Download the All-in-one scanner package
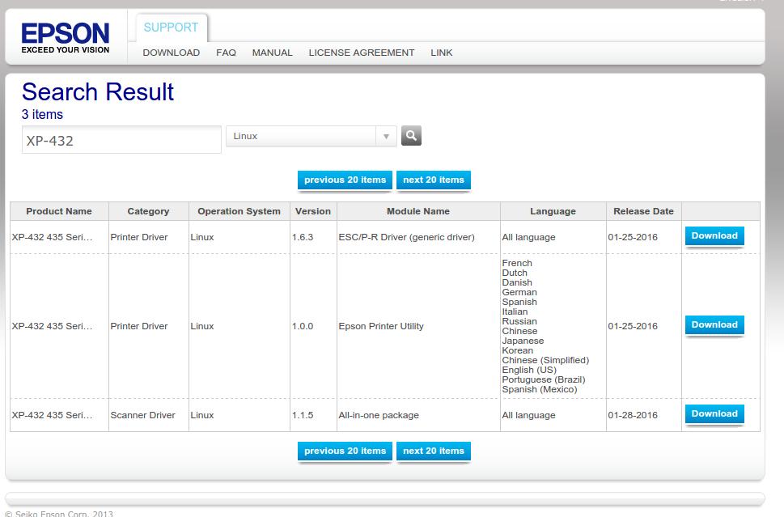The height and width of the screenshot is (517, 784). 714,414
